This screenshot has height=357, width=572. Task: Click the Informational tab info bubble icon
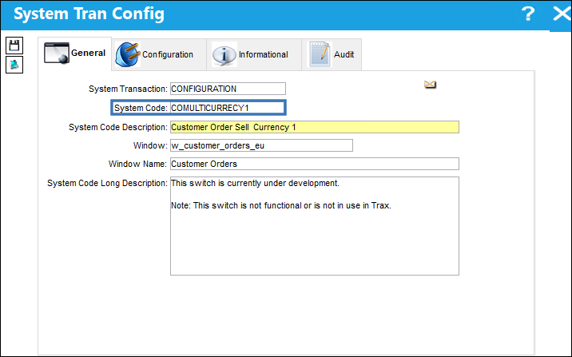coord(224,55)
